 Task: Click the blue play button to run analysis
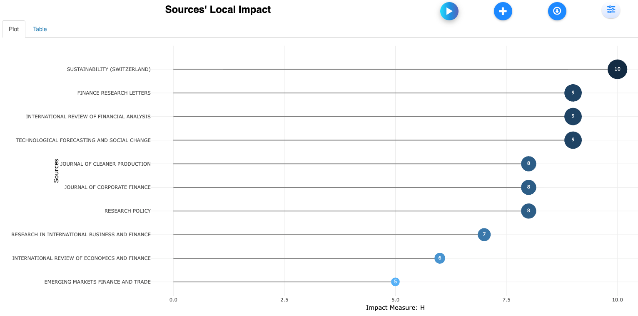pyautogui.click(x=449, y=11)
